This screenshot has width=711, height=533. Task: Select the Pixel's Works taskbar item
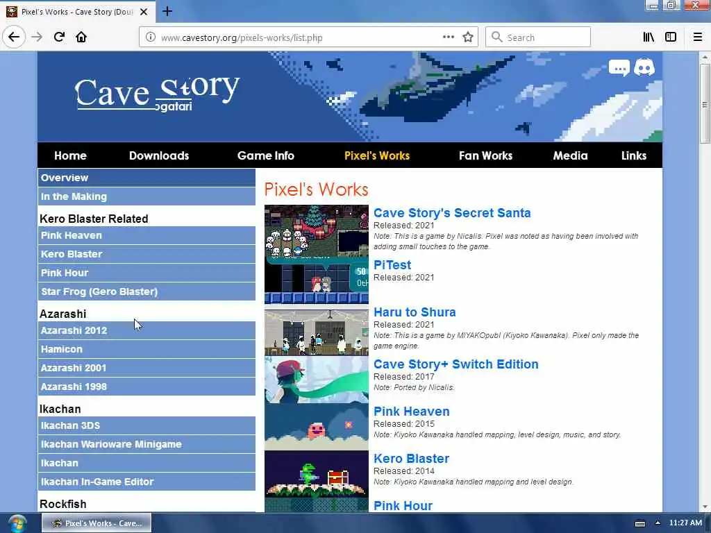[97, 523]
